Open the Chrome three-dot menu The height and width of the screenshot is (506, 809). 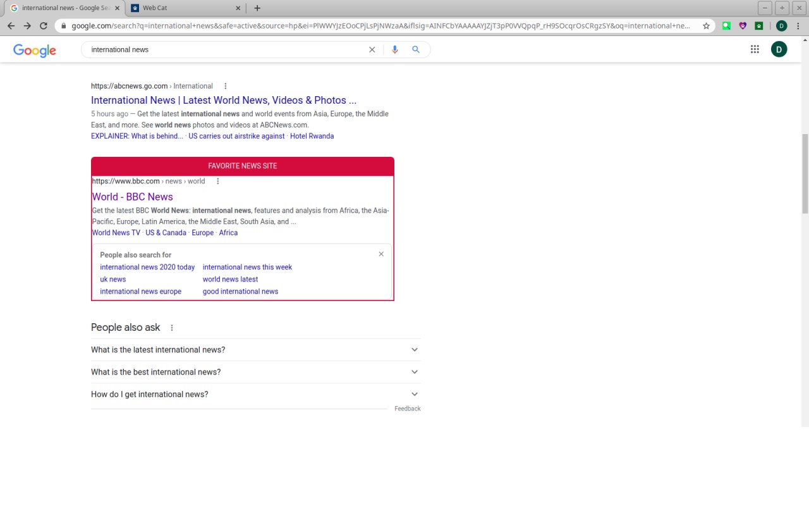(798, 26)
